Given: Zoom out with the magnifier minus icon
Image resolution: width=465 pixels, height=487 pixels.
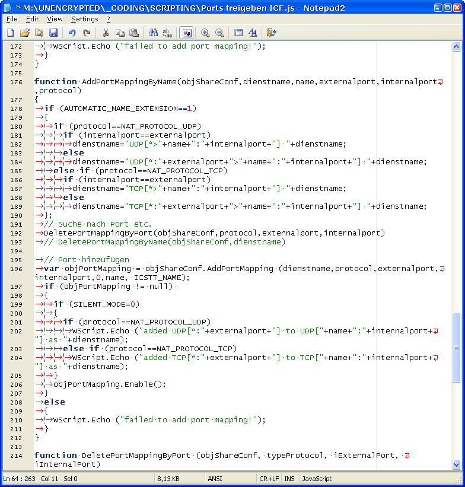Looking at the screenshot, I should point(219,33).
